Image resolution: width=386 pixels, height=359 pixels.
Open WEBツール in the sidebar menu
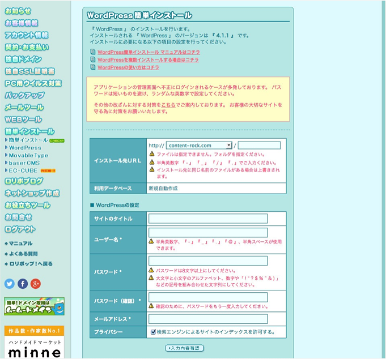[23, 119]
